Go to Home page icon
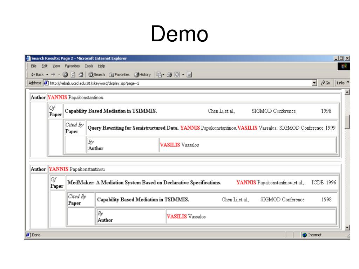Image resolution: width=359 pixels, height=269 pixels. click(81, 75)
